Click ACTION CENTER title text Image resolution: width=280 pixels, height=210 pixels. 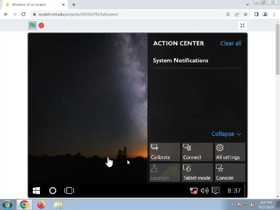click(x=178, y=43)
